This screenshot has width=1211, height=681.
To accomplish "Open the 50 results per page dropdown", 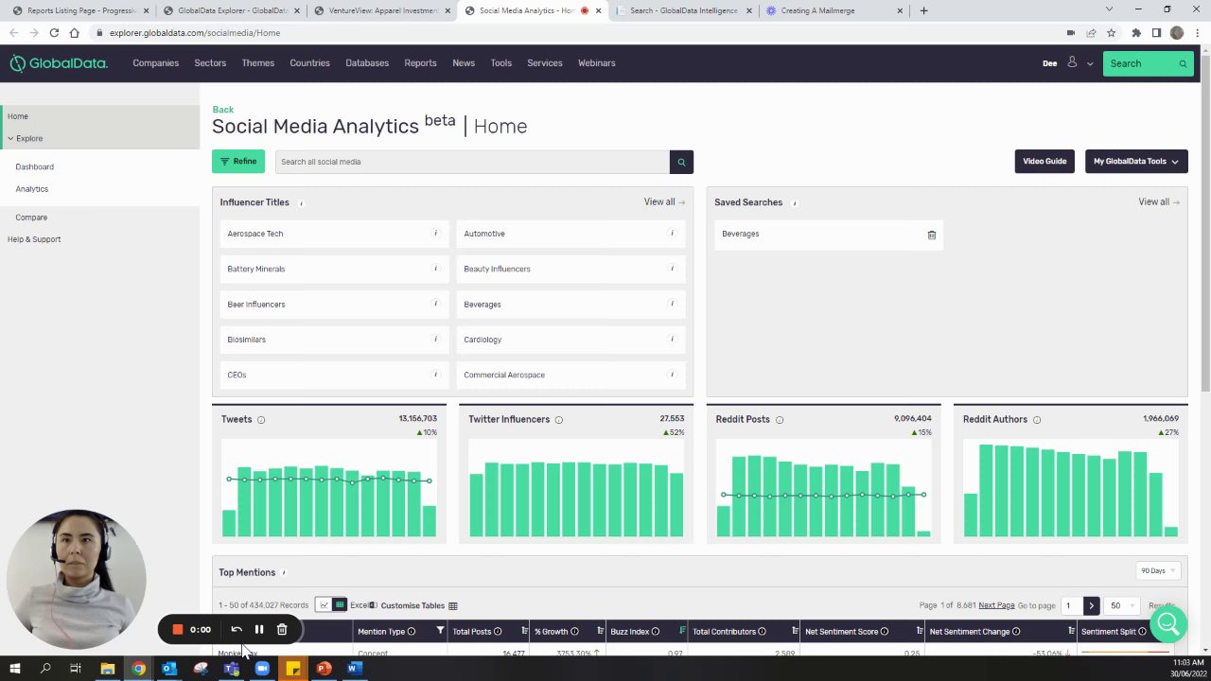I will [1122, 605].
